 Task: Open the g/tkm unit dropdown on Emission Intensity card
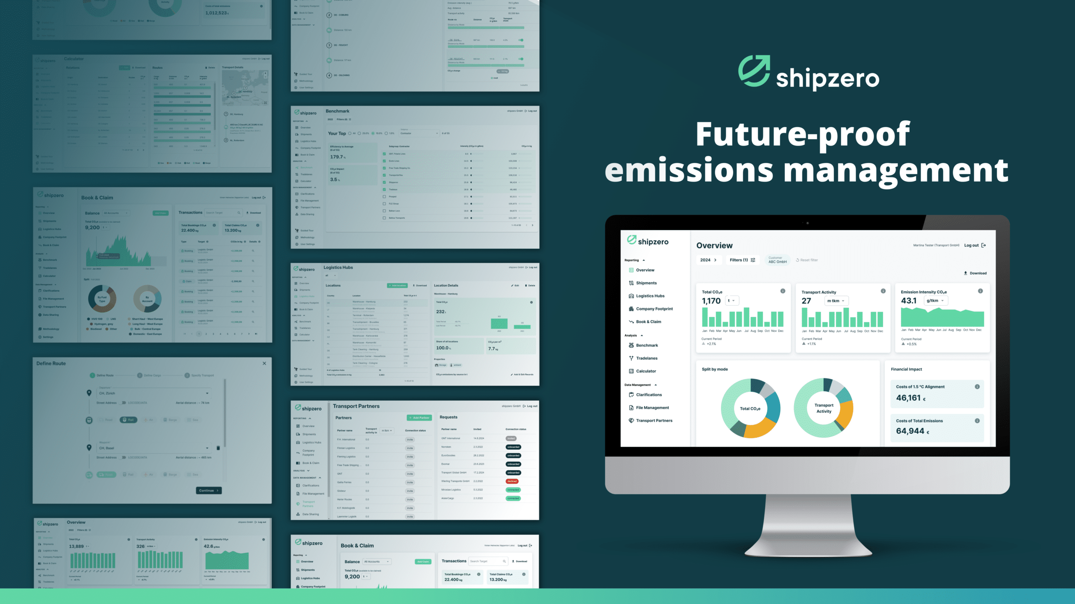(x=936, y=301)
